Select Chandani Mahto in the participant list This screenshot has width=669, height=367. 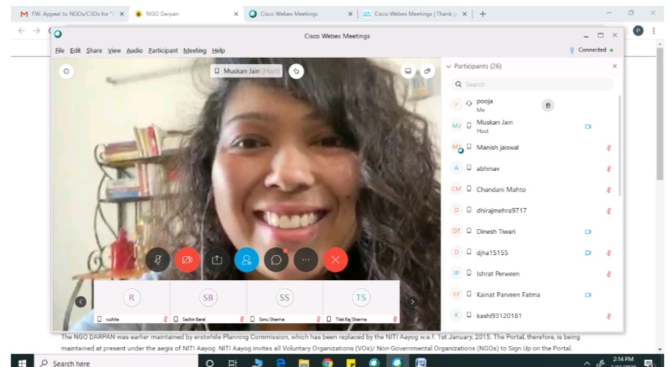coord(532,189)
